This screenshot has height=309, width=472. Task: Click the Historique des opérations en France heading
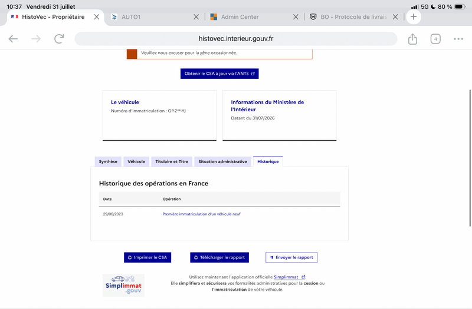point(153,183)
